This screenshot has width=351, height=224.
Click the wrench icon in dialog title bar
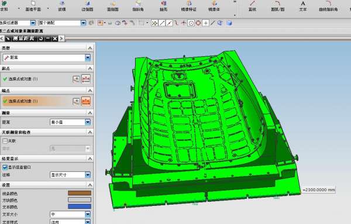click(8, 39)
